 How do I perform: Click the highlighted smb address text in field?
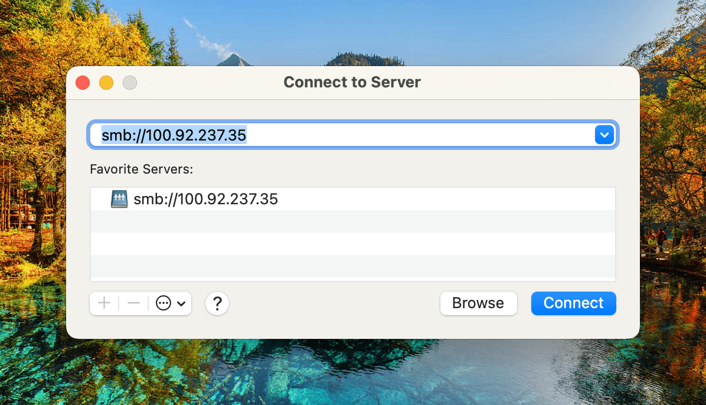point(174,135)
